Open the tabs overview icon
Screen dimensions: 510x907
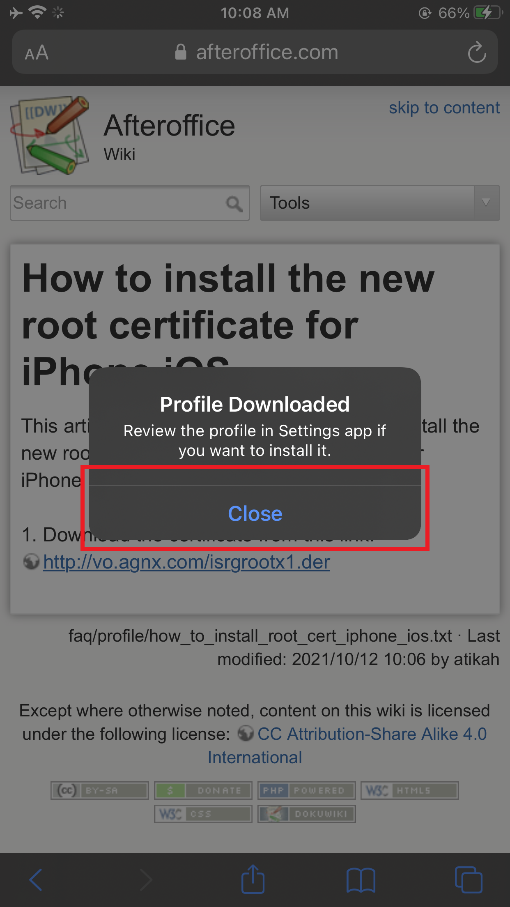[x=469, y=879]
